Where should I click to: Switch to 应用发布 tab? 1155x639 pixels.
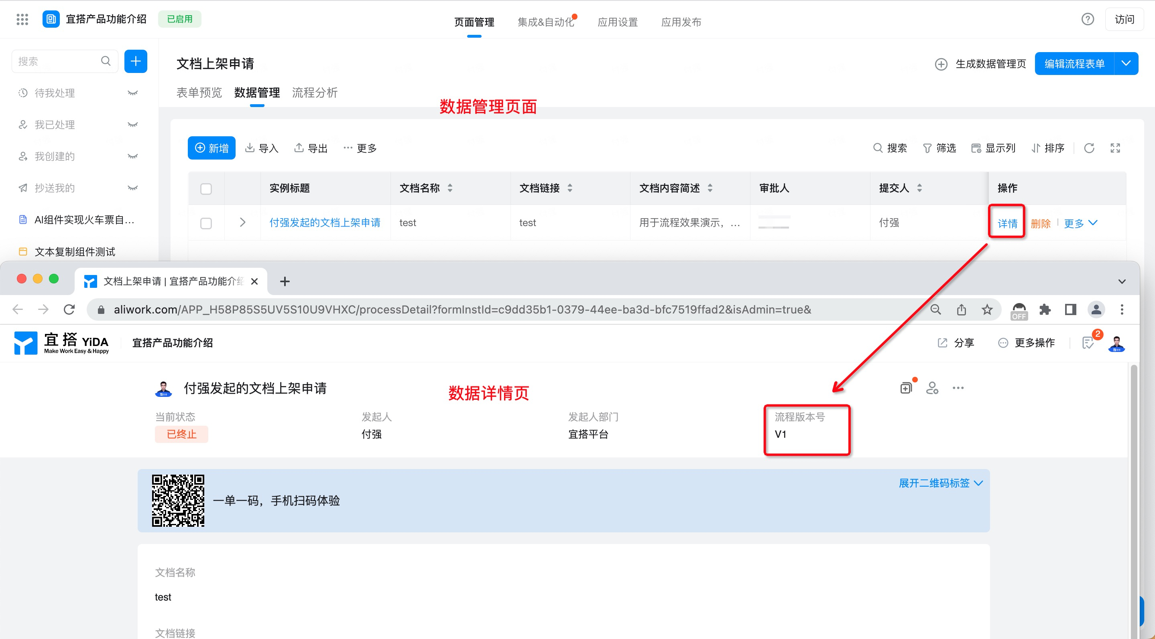click(681, 22)
